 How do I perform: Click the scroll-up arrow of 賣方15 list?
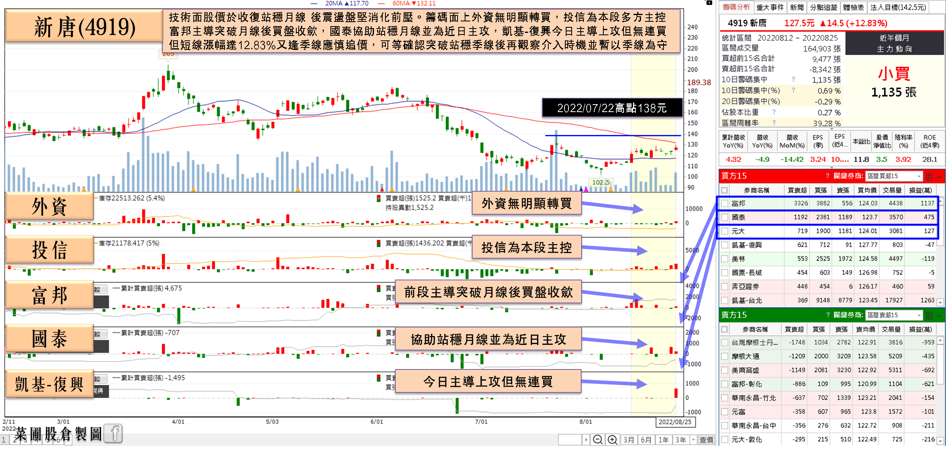(941, 340)
